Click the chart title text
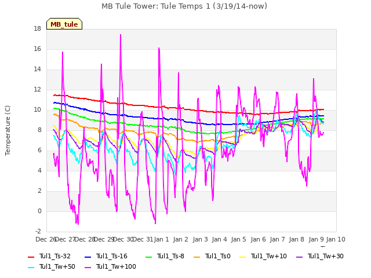371x278 pixels. [184, 6]
